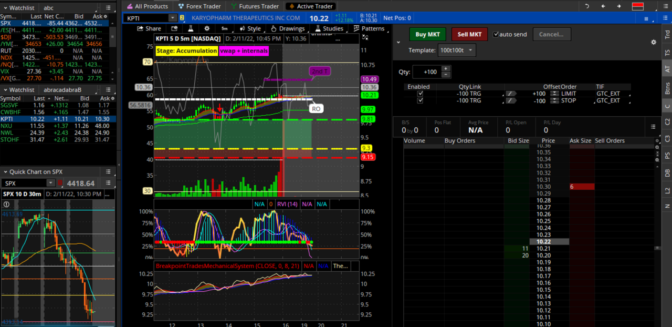Image resolution: width=672 pixels, height=327 pixels.
Task: Select the PS side tab
Action: pyautogui.click(x=667, y=156)
